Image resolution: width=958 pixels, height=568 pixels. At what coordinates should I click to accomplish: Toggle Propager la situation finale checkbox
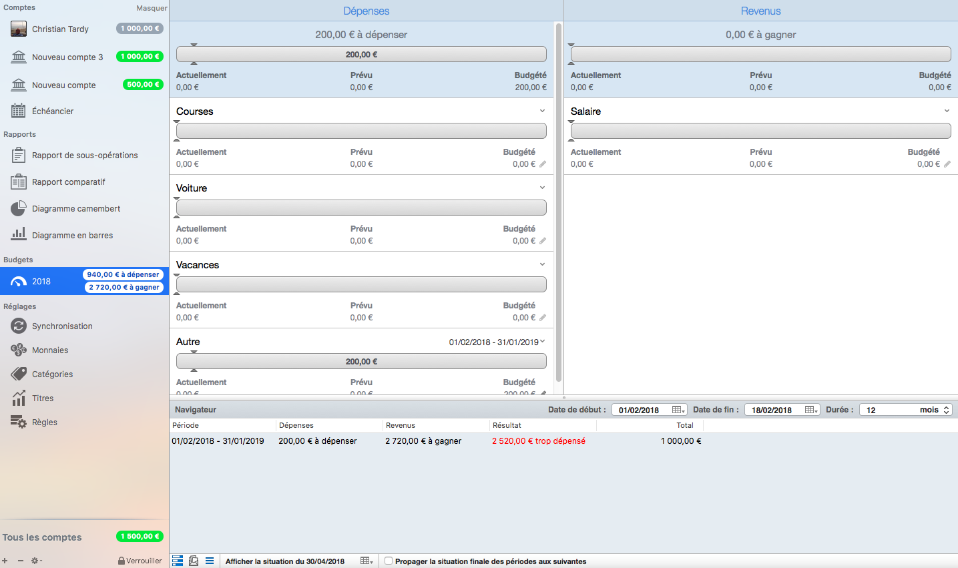pyautogui.click(x=389, y=561)
